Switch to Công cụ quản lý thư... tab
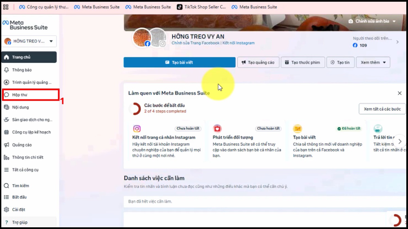 click(x=44, y=7)
